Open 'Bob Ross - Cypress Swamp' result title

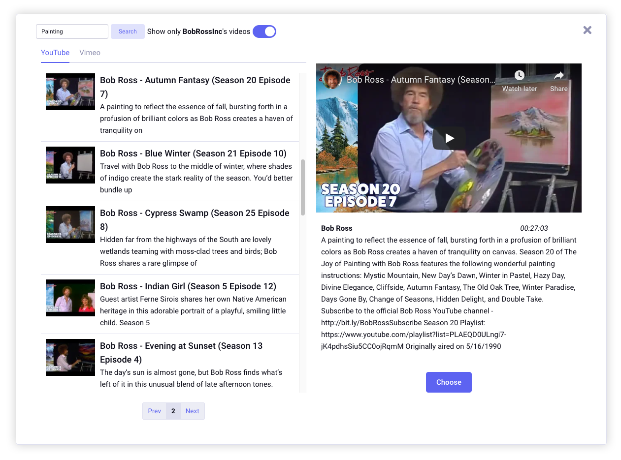(x=195, y=220)
